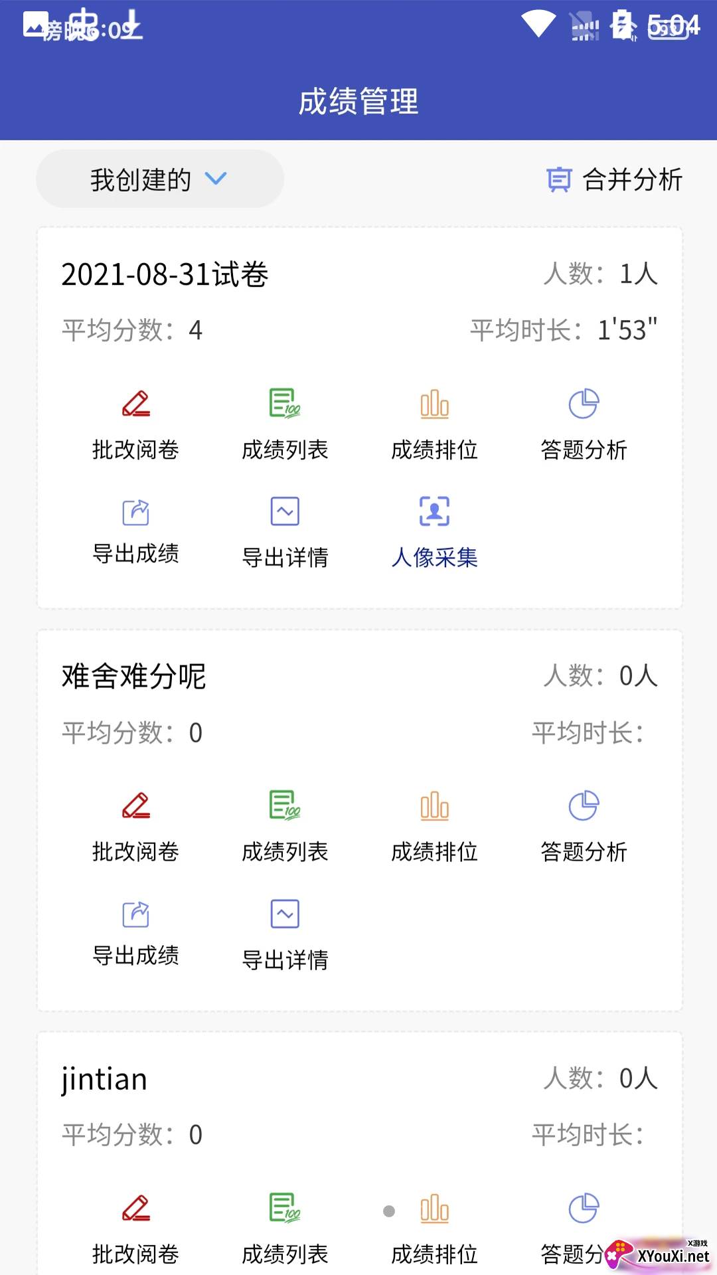
Task: Tap 导出详情 for 难舍难分呢 exam
Action: [285, 932]
